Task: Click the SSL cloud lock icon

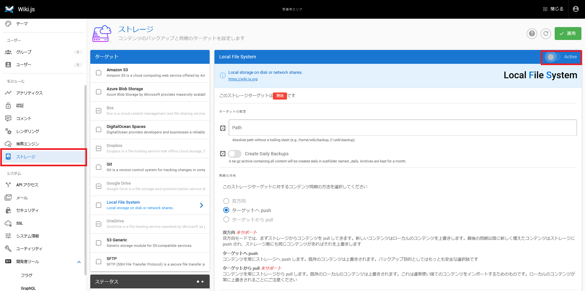Action: tap(8, 223)
